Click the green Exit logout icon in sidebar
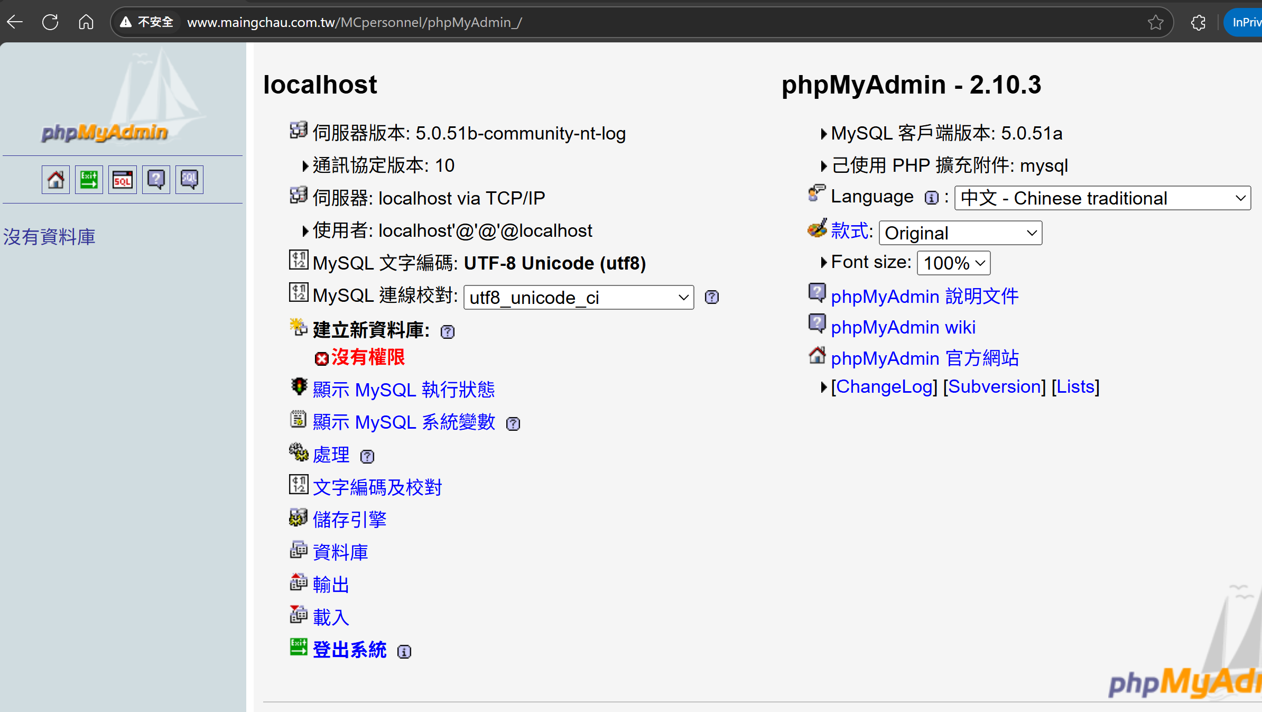The image size is (1262, 712). tap(89, 180)
